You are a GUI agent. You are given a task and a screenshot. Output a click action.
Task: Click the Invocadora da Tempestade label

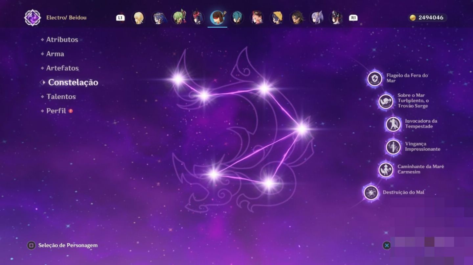(x=421, y=124)
